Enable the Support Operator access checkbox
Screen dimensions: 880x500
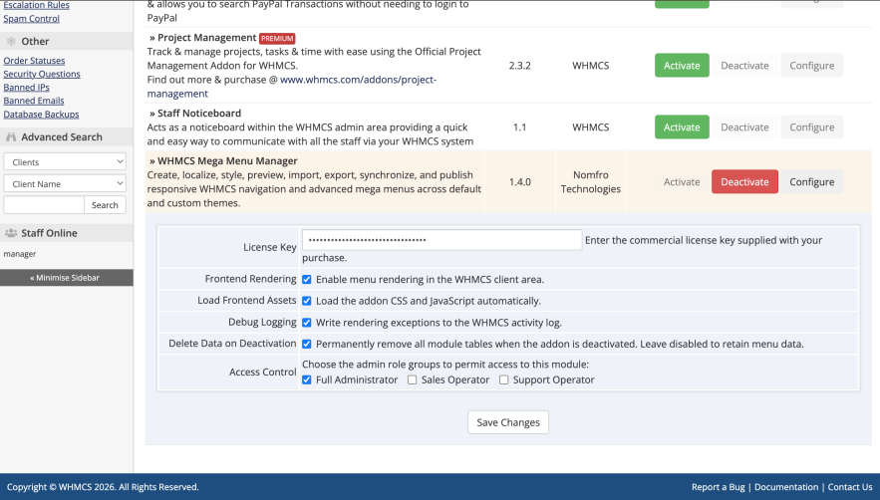[x=503, y=379]
